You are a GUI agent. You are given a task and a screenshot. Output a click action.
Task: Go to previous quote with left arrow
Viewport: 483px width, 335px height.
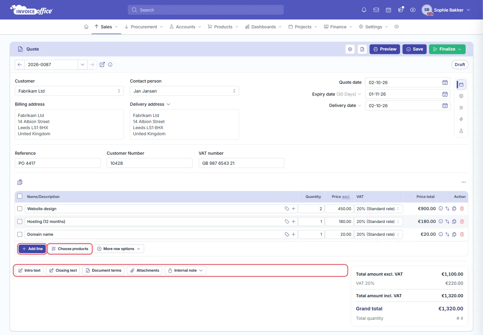pyautogui.click(x=20, y=65)
